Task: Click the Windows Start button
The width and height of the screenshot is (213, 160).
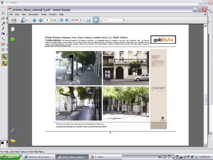Action: pos(10,157)
